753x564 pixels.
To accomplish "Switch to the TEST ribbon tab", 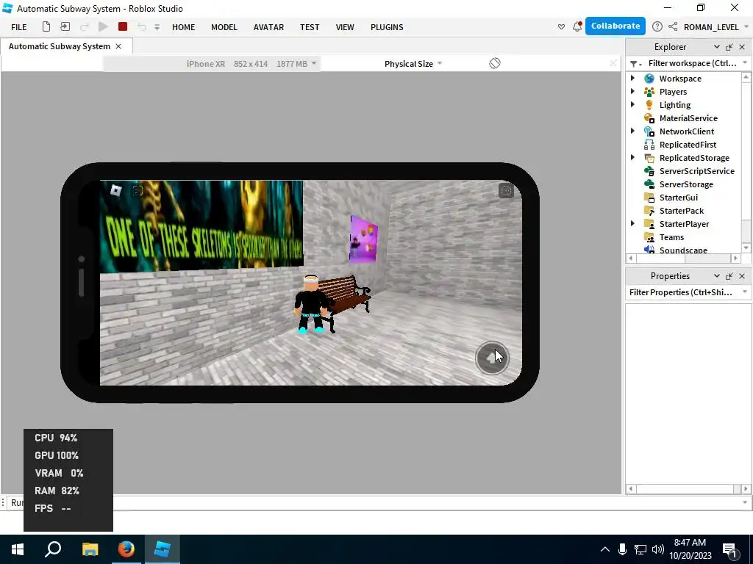I will click(x=310, y=27).
